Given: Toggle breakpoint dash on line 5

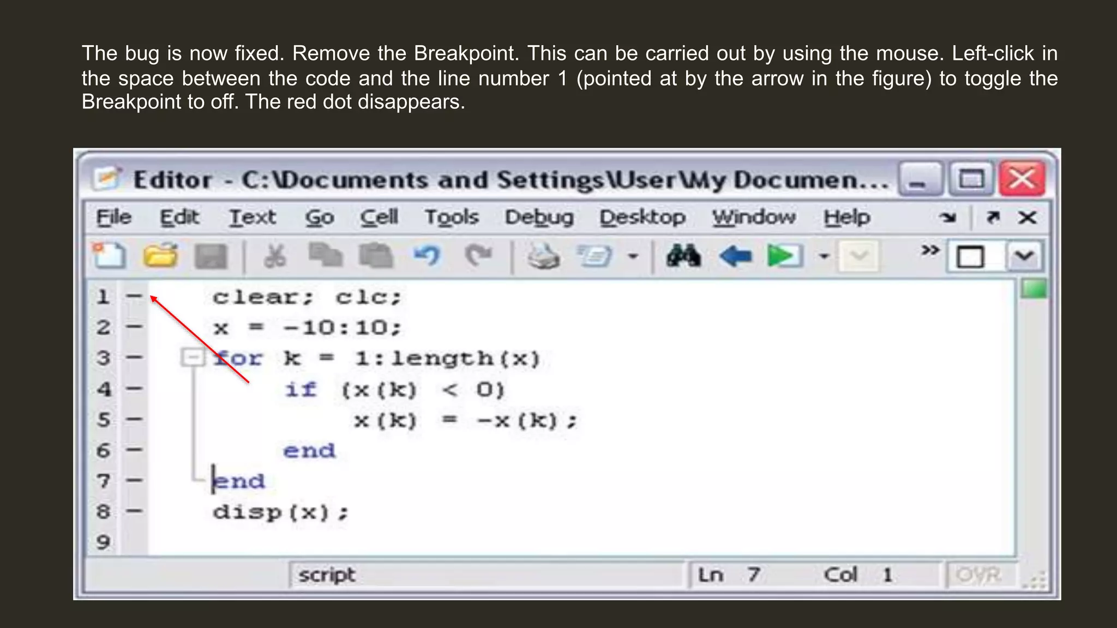Looking at the screenshot, I should click(134, 419).
